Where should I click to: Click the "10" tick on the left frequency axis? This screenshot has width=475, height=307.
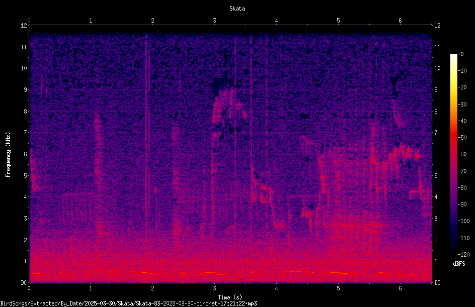(x=24, y=68)
